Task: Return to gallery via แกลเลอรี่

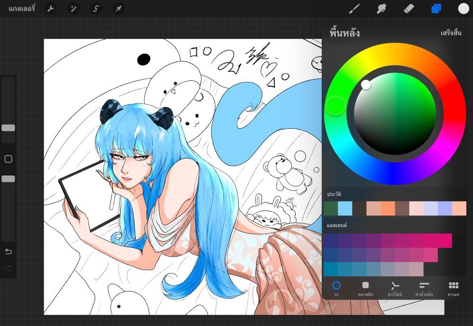Action: 22,9
